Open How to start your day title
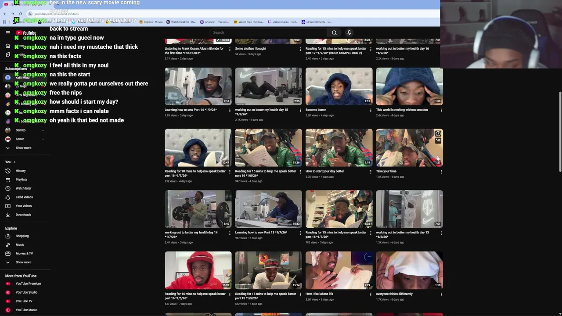This screenshot has width=562, height=316. (x=324, y=171)
